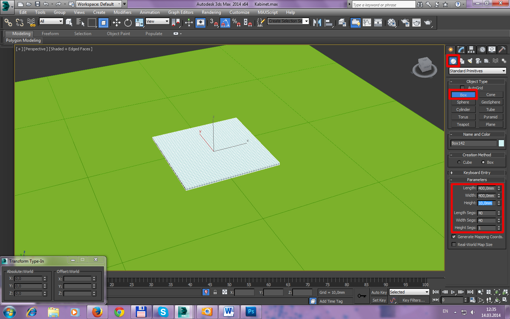Open the reference coordinate system View dropdown
Image resolution: width=510 pixels, height=319 pixels.
point(158,21)
